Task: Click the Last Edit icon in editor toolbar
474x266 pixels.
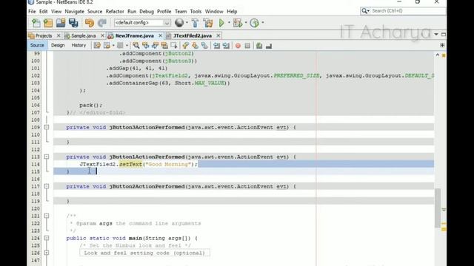Action: (x=97, y=46)
